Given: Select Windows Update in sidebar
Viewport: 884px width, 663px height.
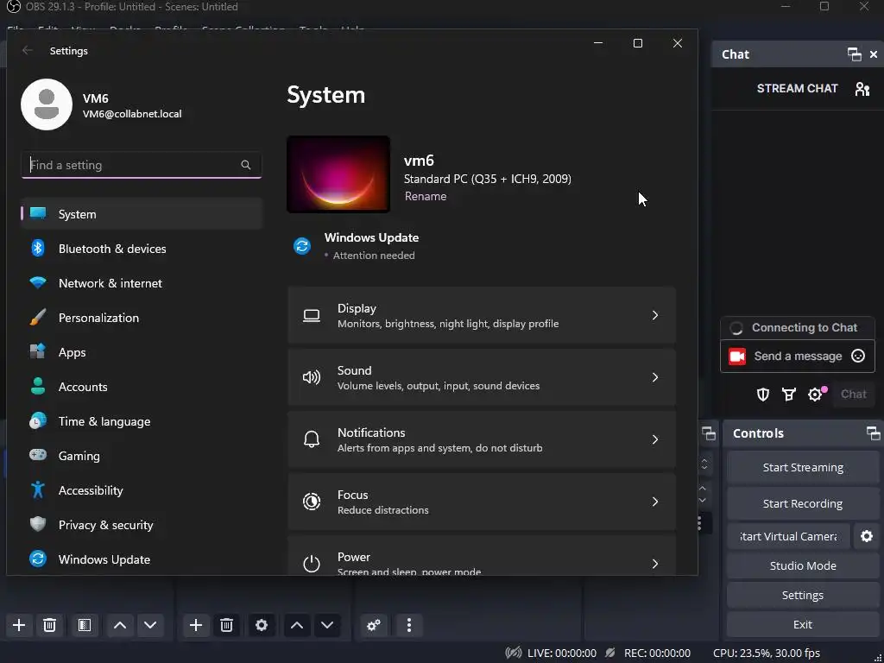Looking at the screenshot, I should 142,559.
